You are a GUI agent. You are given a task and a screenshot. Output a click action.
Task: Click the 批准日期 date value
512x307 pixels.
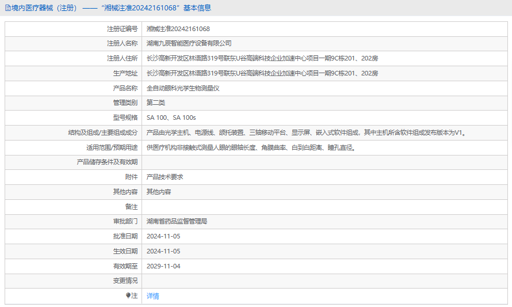pyautogui.click(x=163, y=236)
